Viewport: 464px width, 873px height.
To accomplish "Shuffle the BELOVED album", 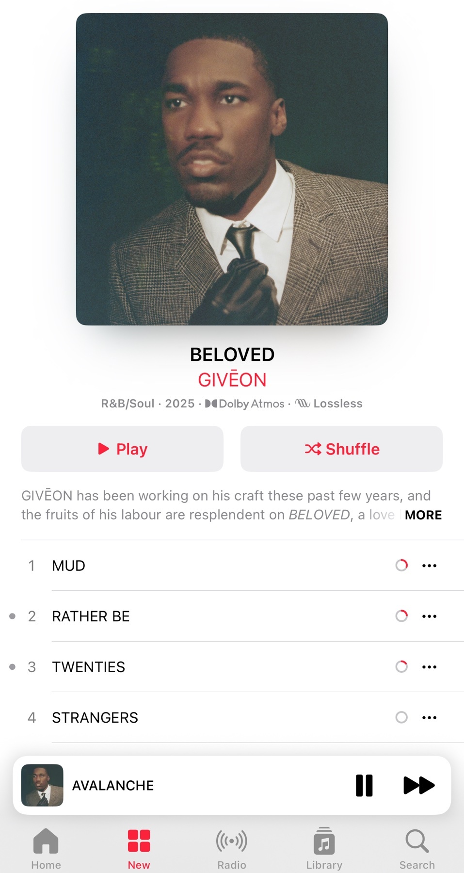I will pos(341,449).
